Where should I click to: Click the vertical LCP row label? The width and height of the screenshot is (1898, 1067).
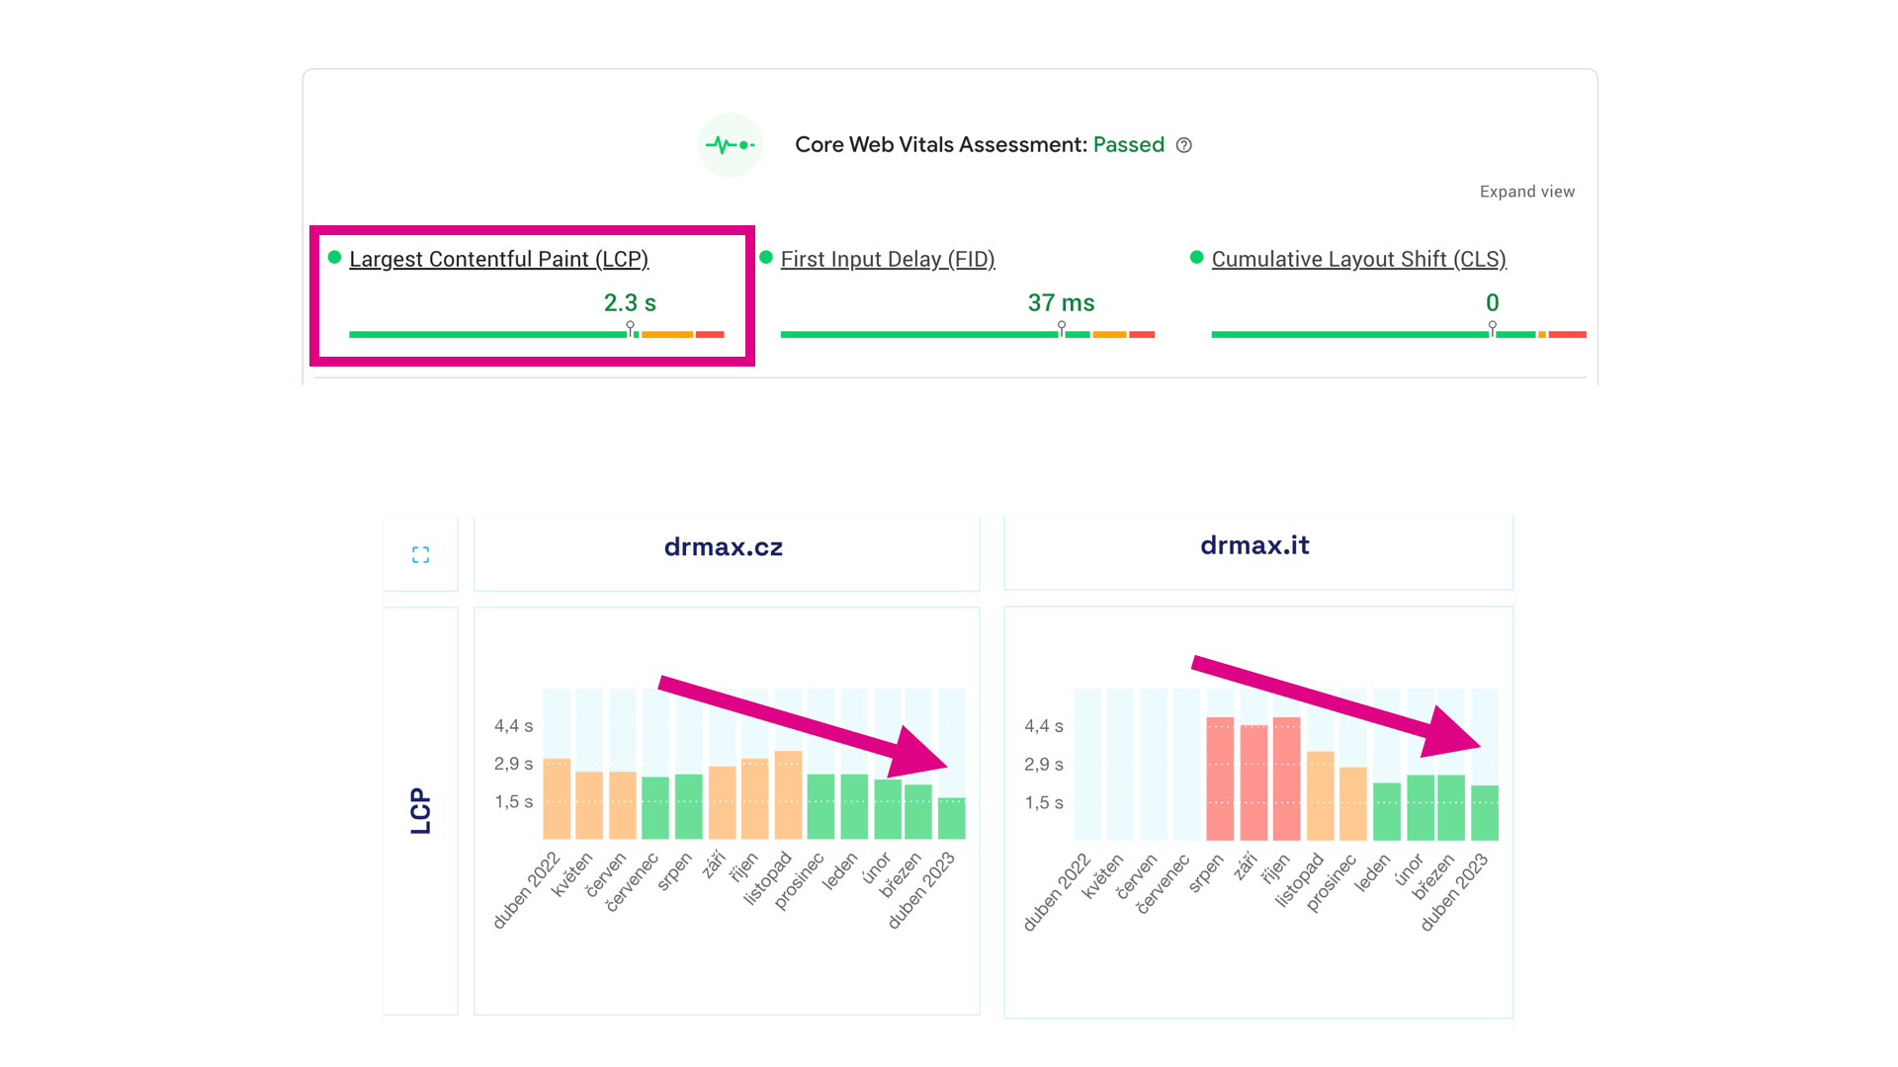421,810
